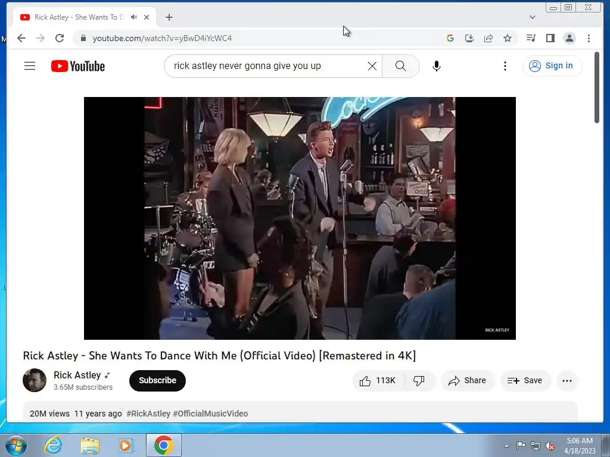Viewport: 610px width, 457px height.
Task: Dislike the video
Action: 419,380
